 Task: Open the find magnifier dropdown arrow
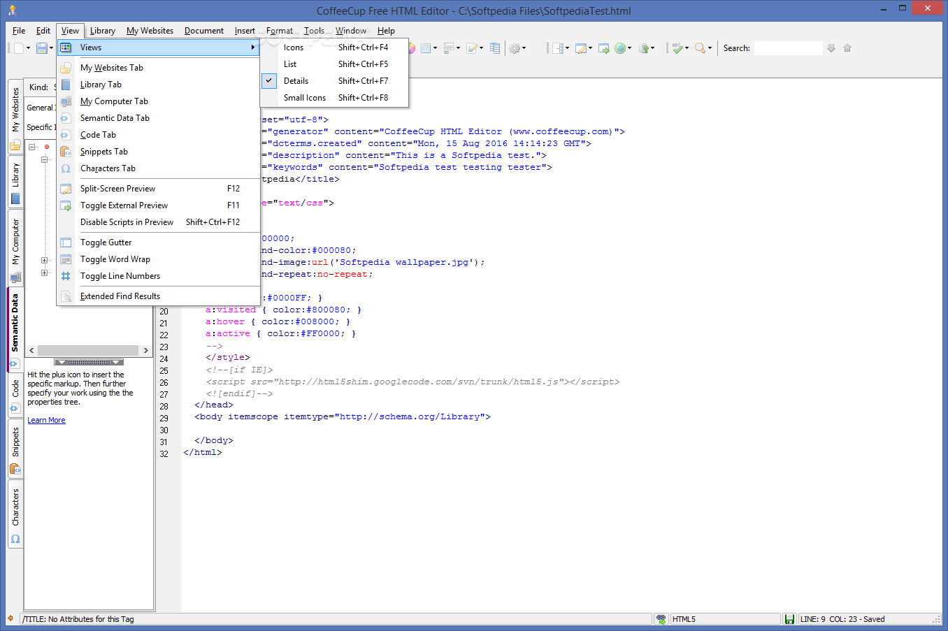pyautogui.click(x=710, y=48)
